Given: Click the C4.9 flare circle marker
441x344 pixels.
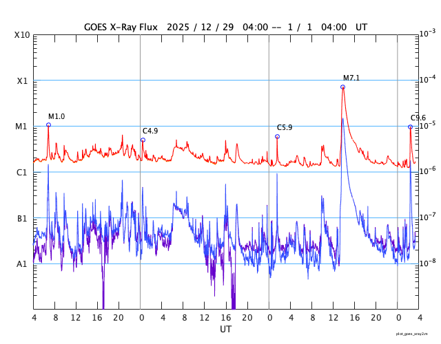Looking at the screenshot, I should coord(143,140).
